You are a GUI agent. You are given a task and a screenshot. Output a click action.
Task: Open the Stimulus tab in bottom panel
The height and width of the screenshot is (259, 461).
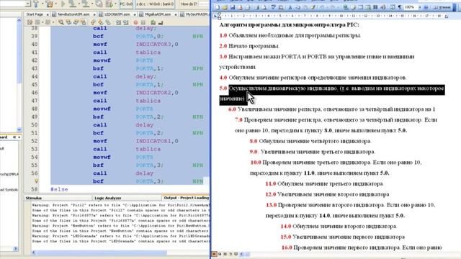(x=34, y=198)
